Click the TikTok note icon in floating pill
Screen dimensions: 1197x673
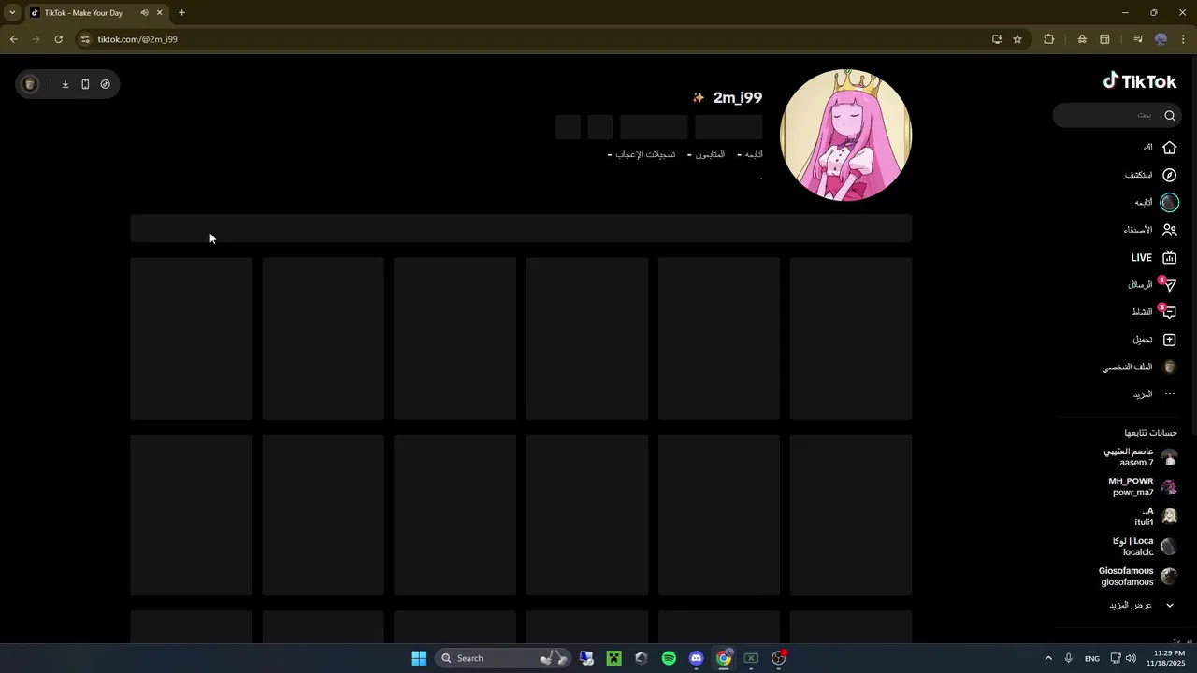click(105, 84)
